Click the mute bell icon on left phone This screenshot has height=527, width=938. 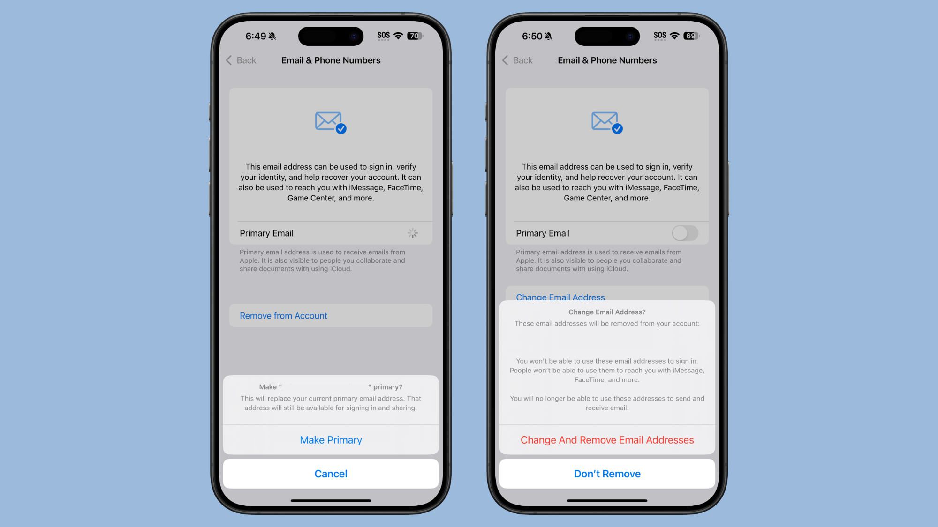click(x=274, y=36)
